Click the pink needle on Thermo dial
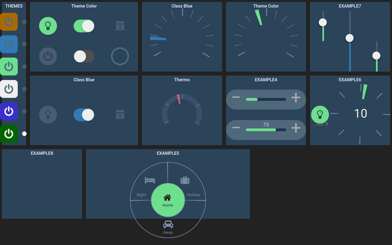The width and height of the screenshot is (392, 245). pos(178,99)
